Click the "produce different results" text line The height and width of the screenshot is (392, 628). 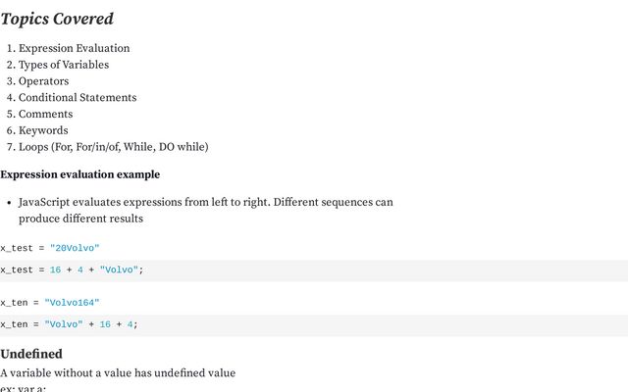[x=80, y=219]
